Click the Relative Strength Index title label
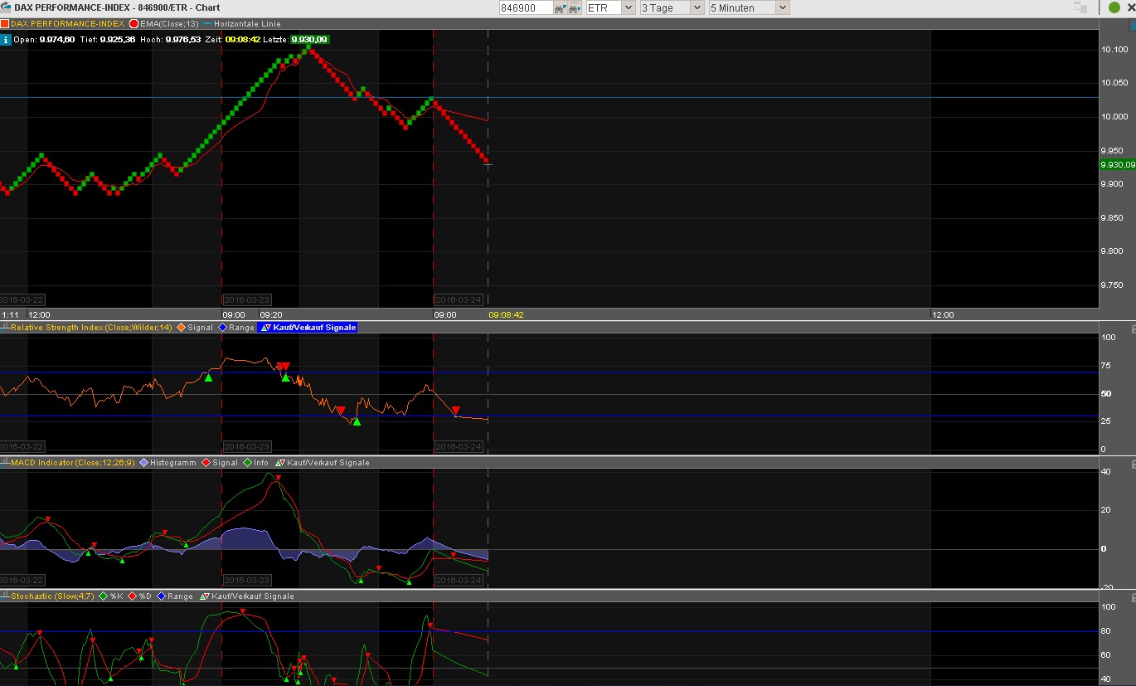The width and height of the screenshot is (1136, 686). click(91, 328)
